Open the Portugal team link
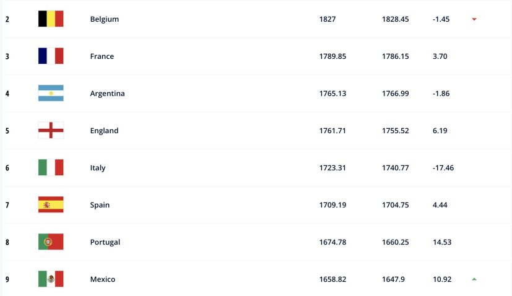The width and height of the screenshot is (512, 296). pyautogui.click(x=105, y=242)
